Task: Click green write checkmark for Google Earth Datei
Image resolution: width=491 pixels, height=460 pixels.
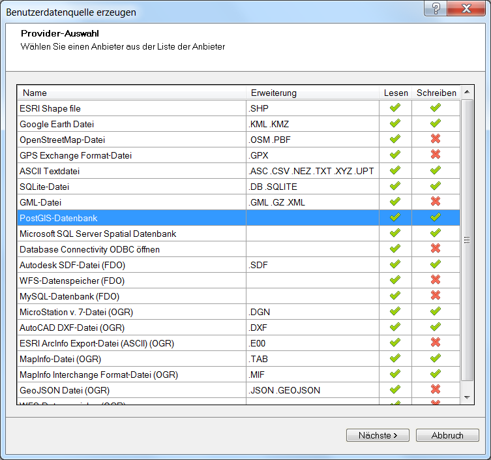Action: 436,124
